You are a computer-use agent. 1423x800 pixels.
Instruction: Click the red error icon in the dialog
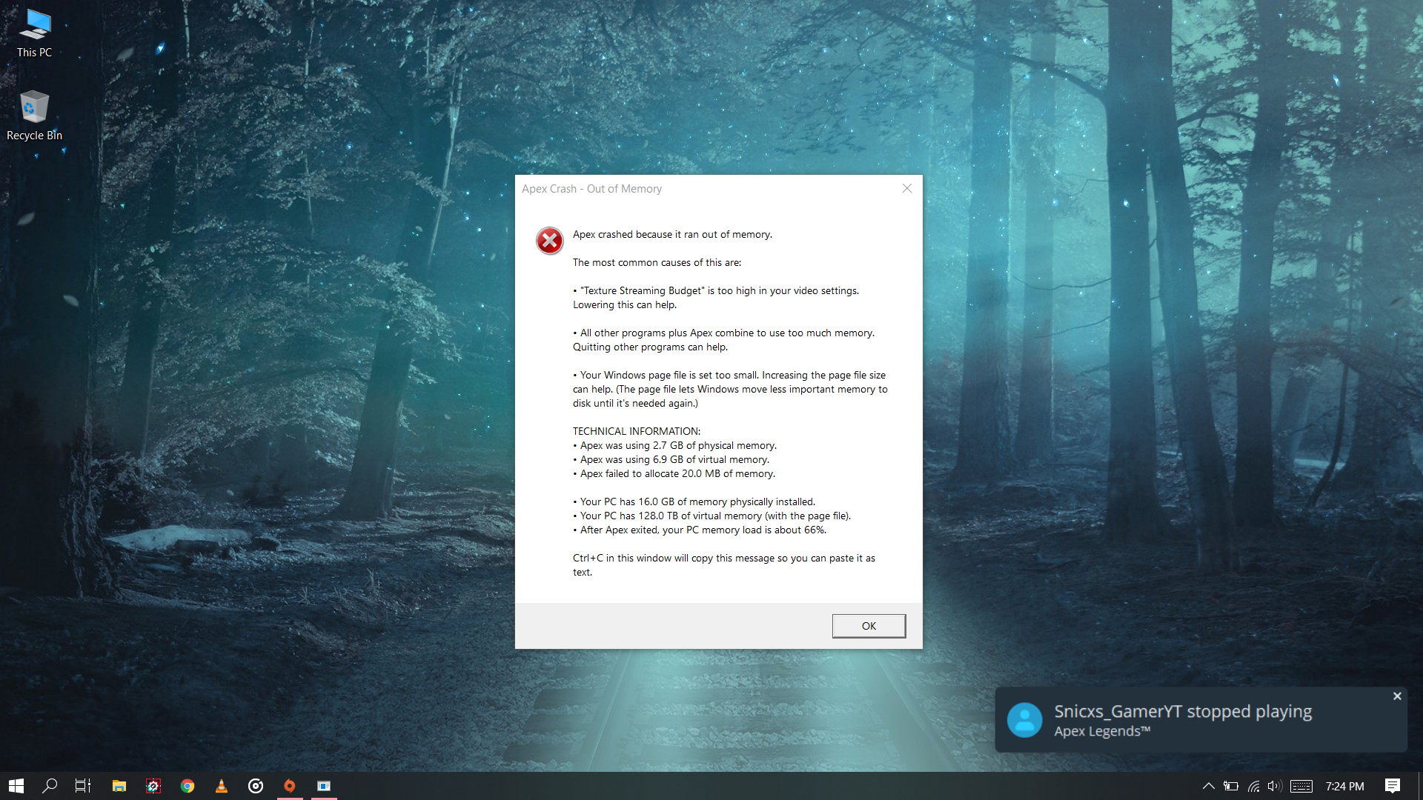[x=549, y=241]
